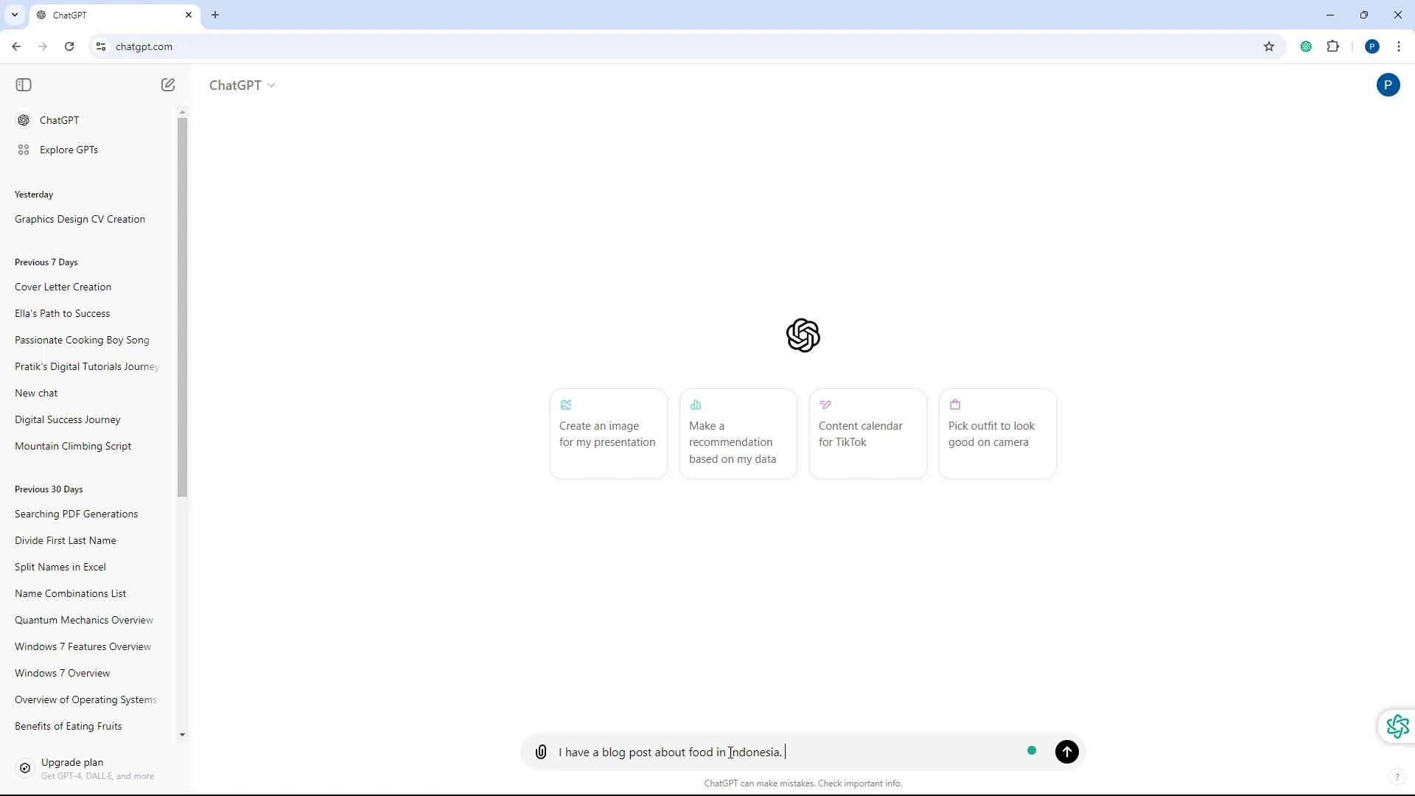Select the Content calendar for TikTok suggestion
Screen dimensions: 1415x796
[x=867, y=433]
